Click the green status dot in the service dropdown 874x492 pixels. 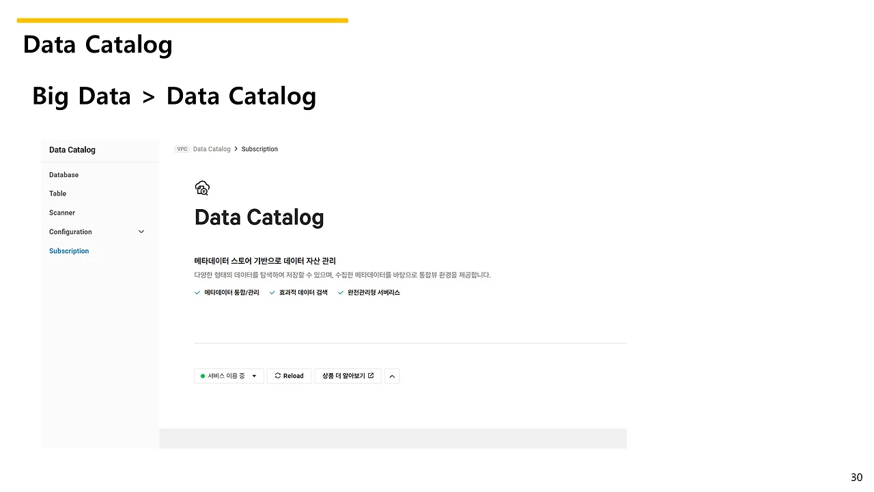click(203, 376)
